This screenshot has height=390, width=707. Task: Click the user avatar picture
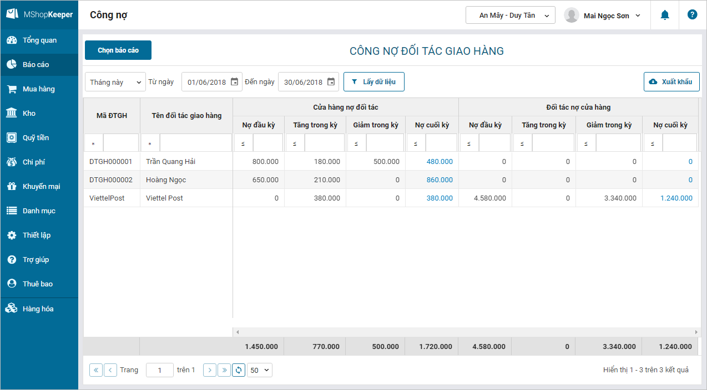point(572,16)
